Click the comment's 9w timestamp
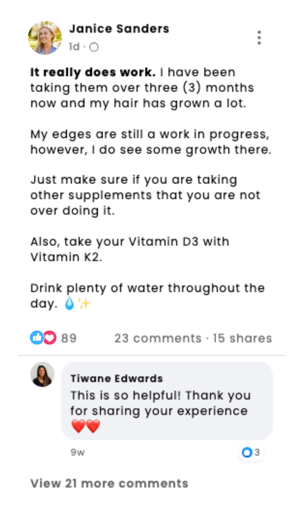The image size is (293, 522). pyautogui.click(x=78, y=452)
